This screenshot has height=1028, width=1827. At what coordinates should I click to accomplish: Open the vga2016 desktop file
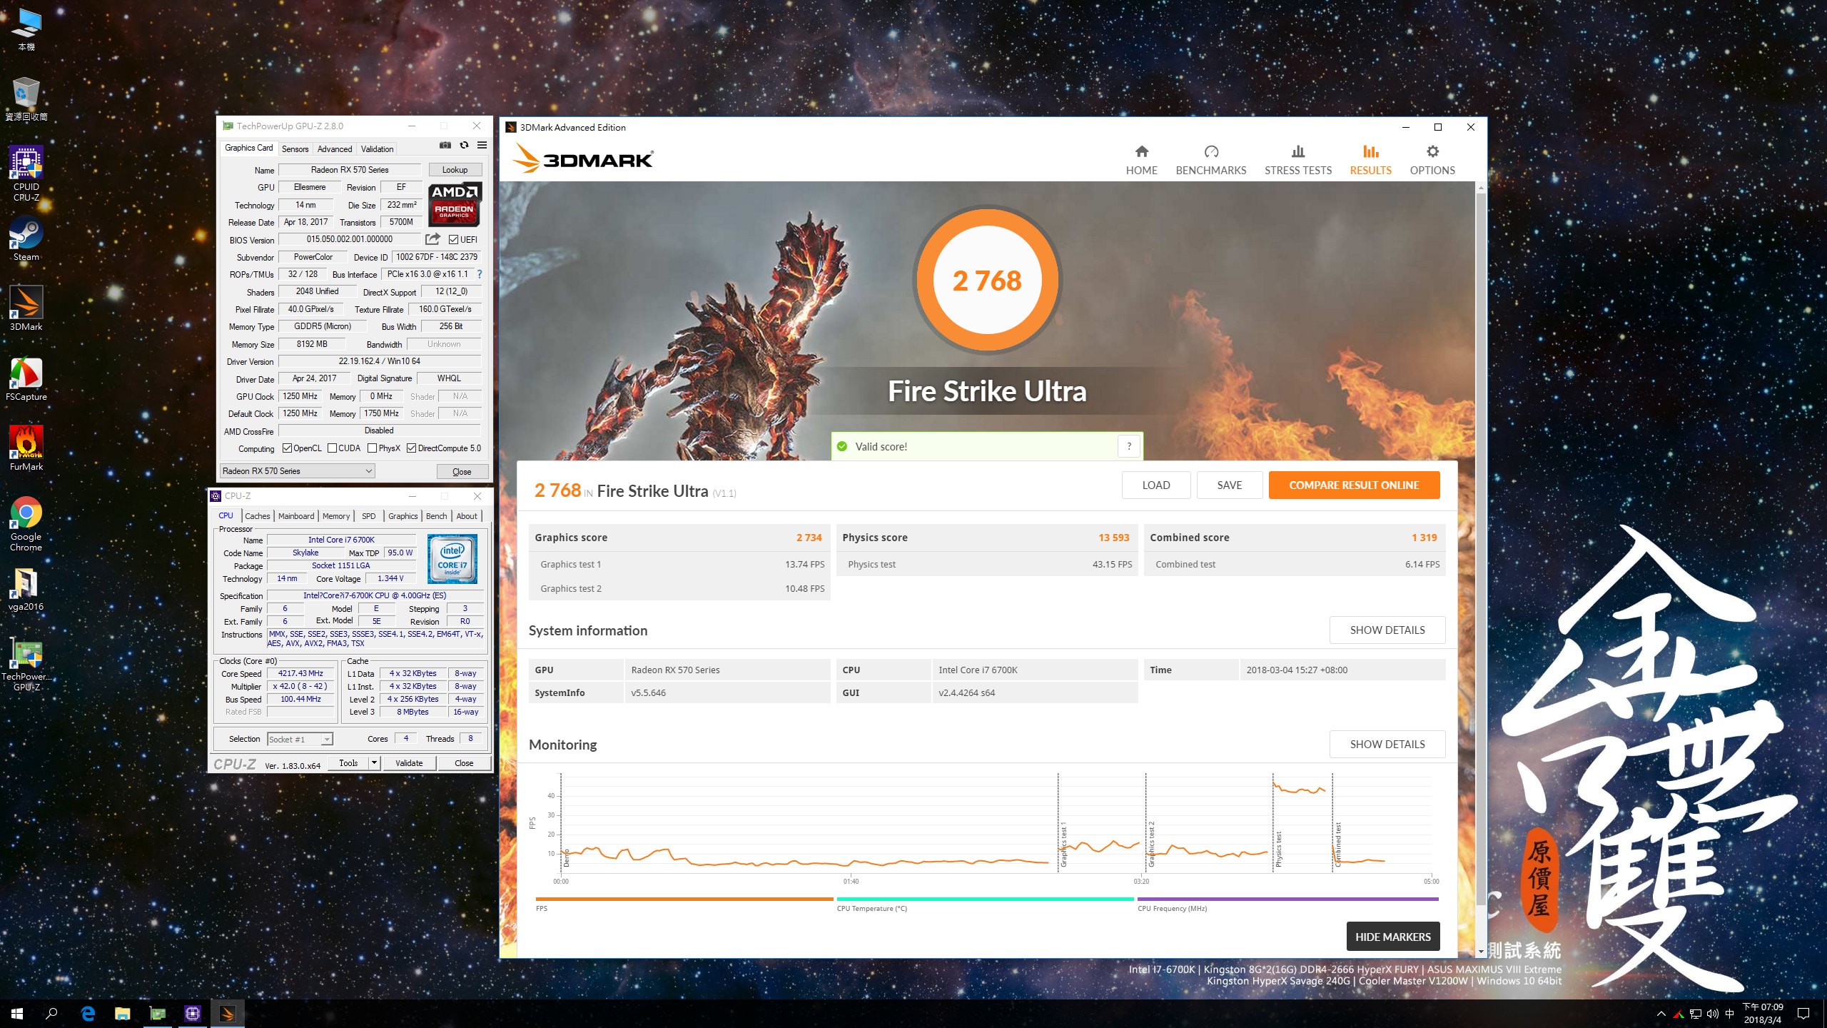point(26,590)
